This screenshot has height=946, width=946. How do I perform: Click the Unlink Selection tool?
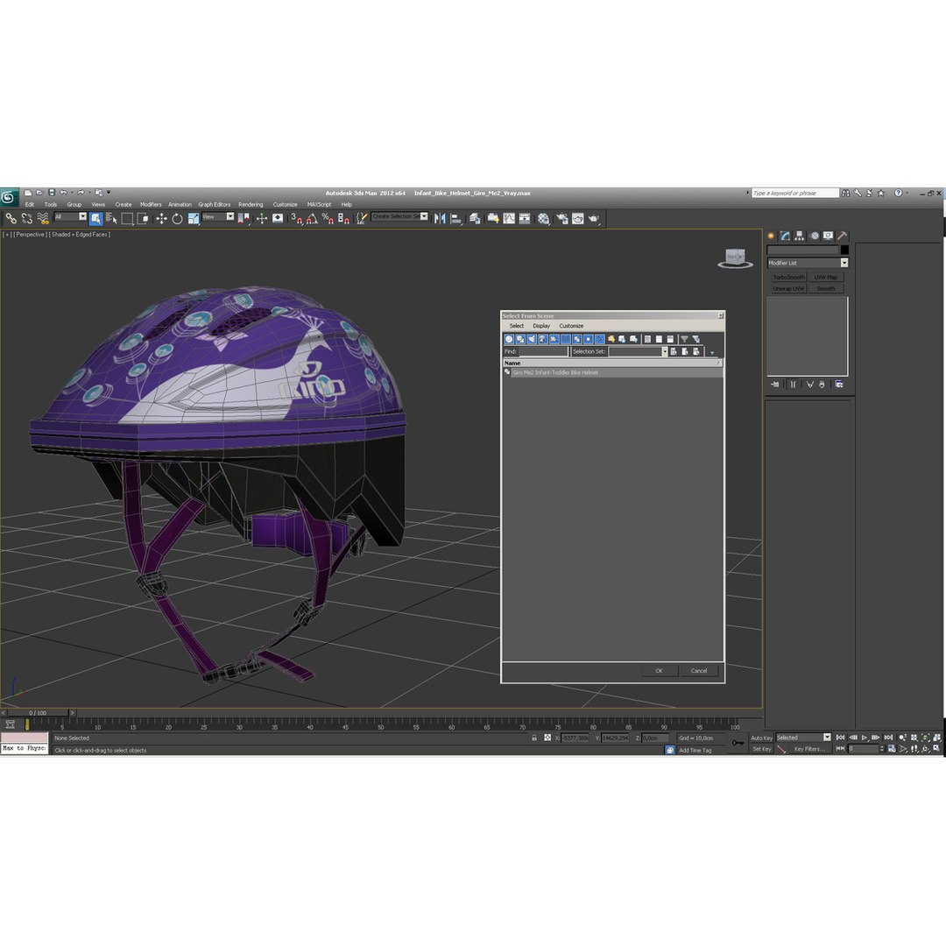click(x=26, y=218)
